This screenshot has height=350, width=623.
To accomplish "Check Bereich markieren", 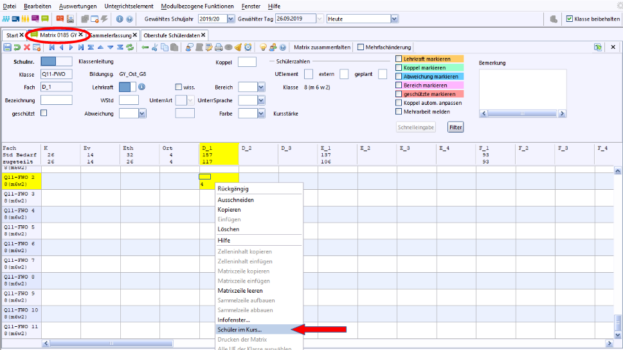I will [x=399, y=85].
